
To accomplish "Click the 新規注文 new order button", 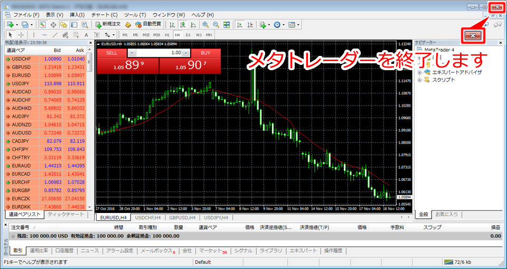I will pos(108,25).
